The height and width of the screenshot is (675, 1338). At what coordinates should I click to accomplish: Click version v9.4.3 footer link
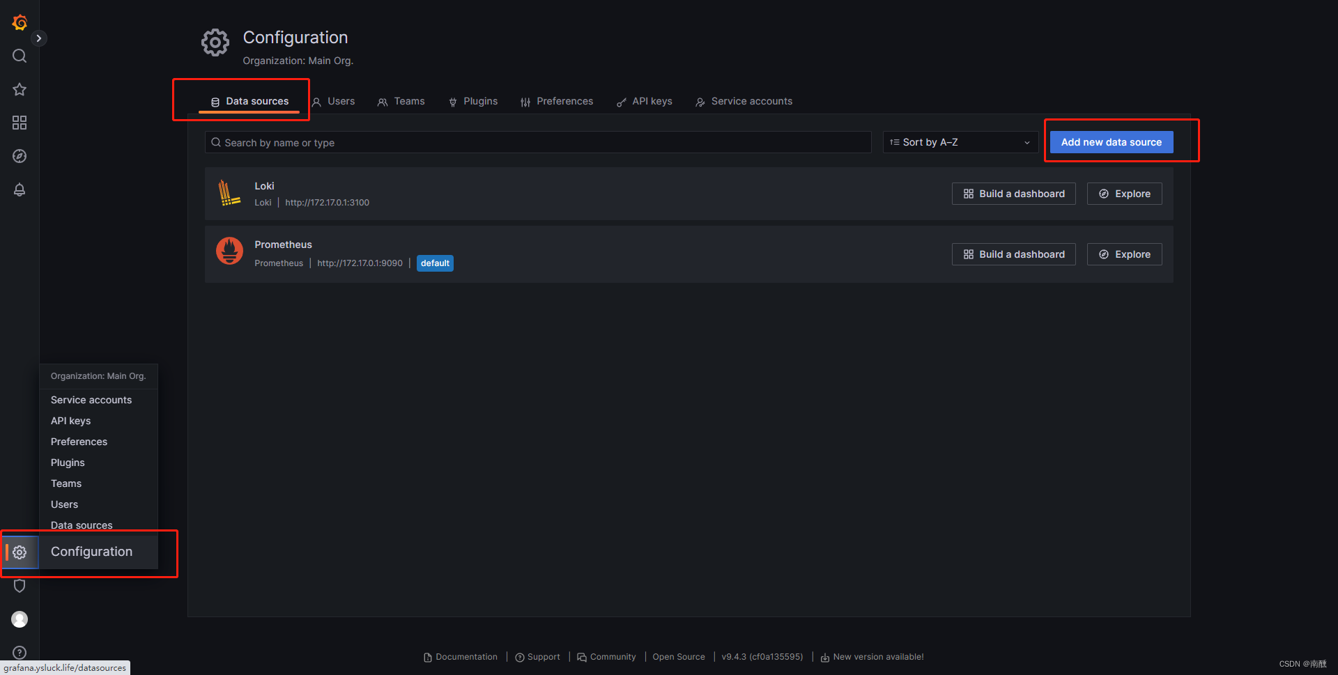[x=762, y=657]
